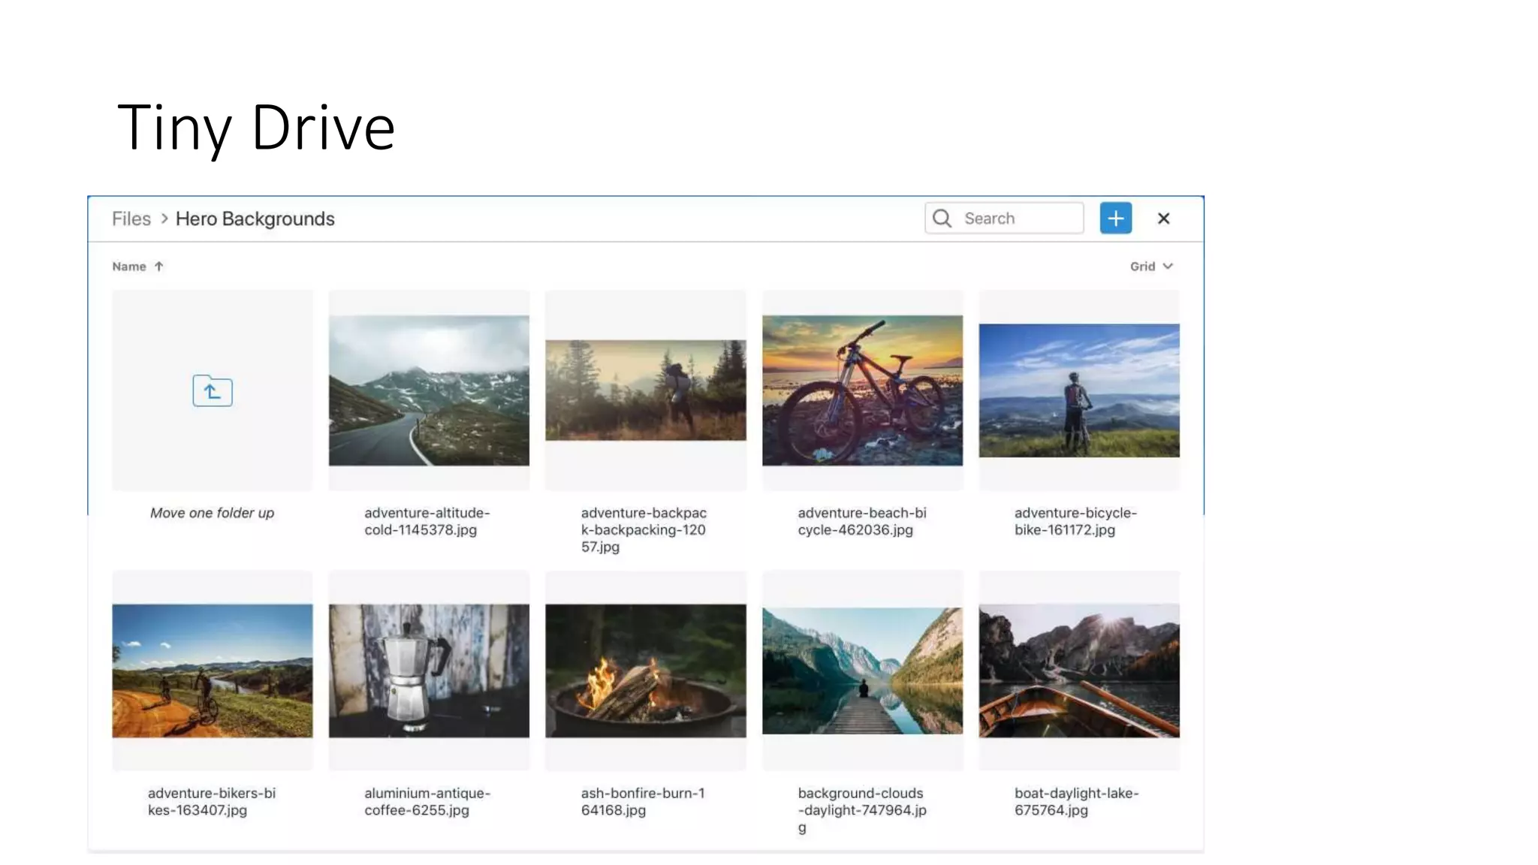Screen dimensions: 1538x865
Task: Select the ash-bonfire-burn campfire thumbnail
Action: click(645, 671)
